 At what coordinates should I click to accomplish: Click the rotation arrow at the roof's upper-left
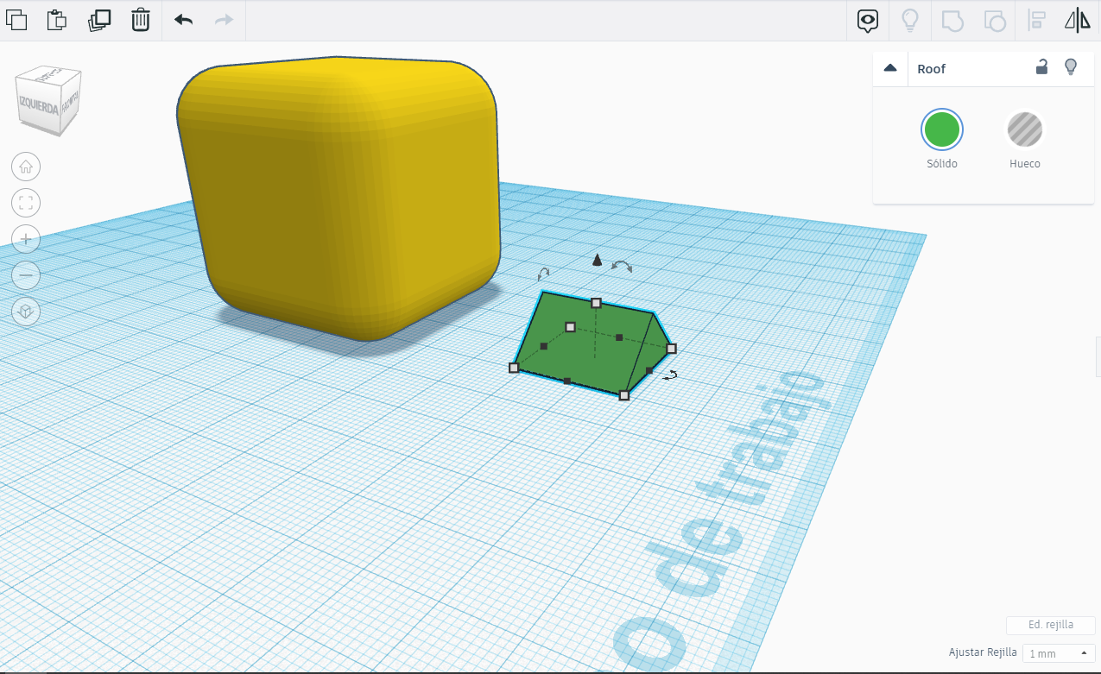pyautogui.click(x=543, y=274)
